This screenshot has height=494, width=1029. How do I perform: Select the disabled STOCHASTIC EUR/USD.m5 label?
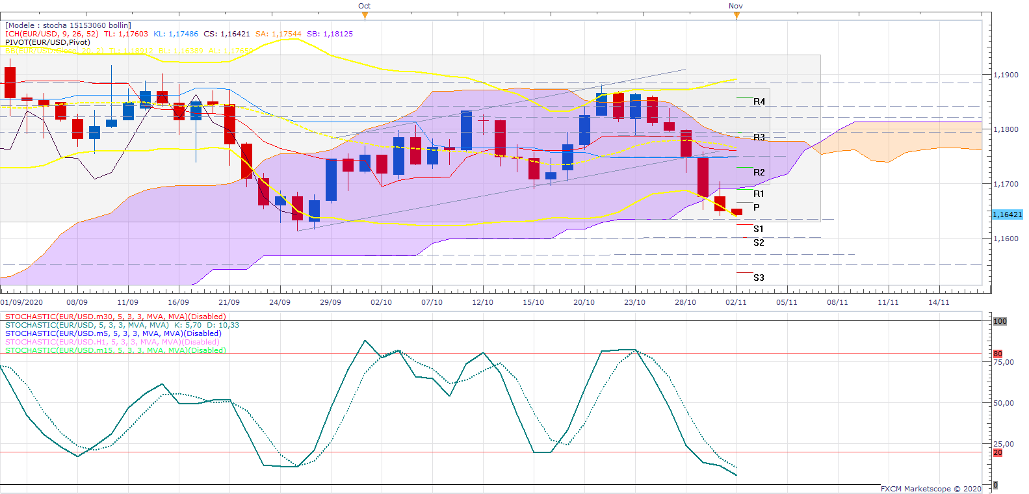[x=113, y=333]
